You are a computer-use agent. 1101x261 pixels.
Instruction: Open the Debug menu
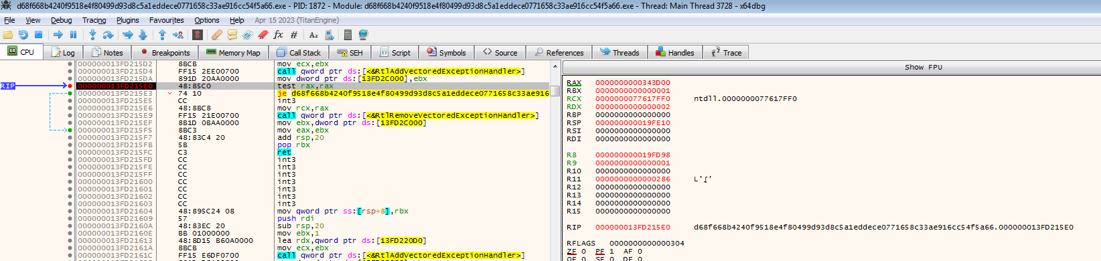pos(62,20)
